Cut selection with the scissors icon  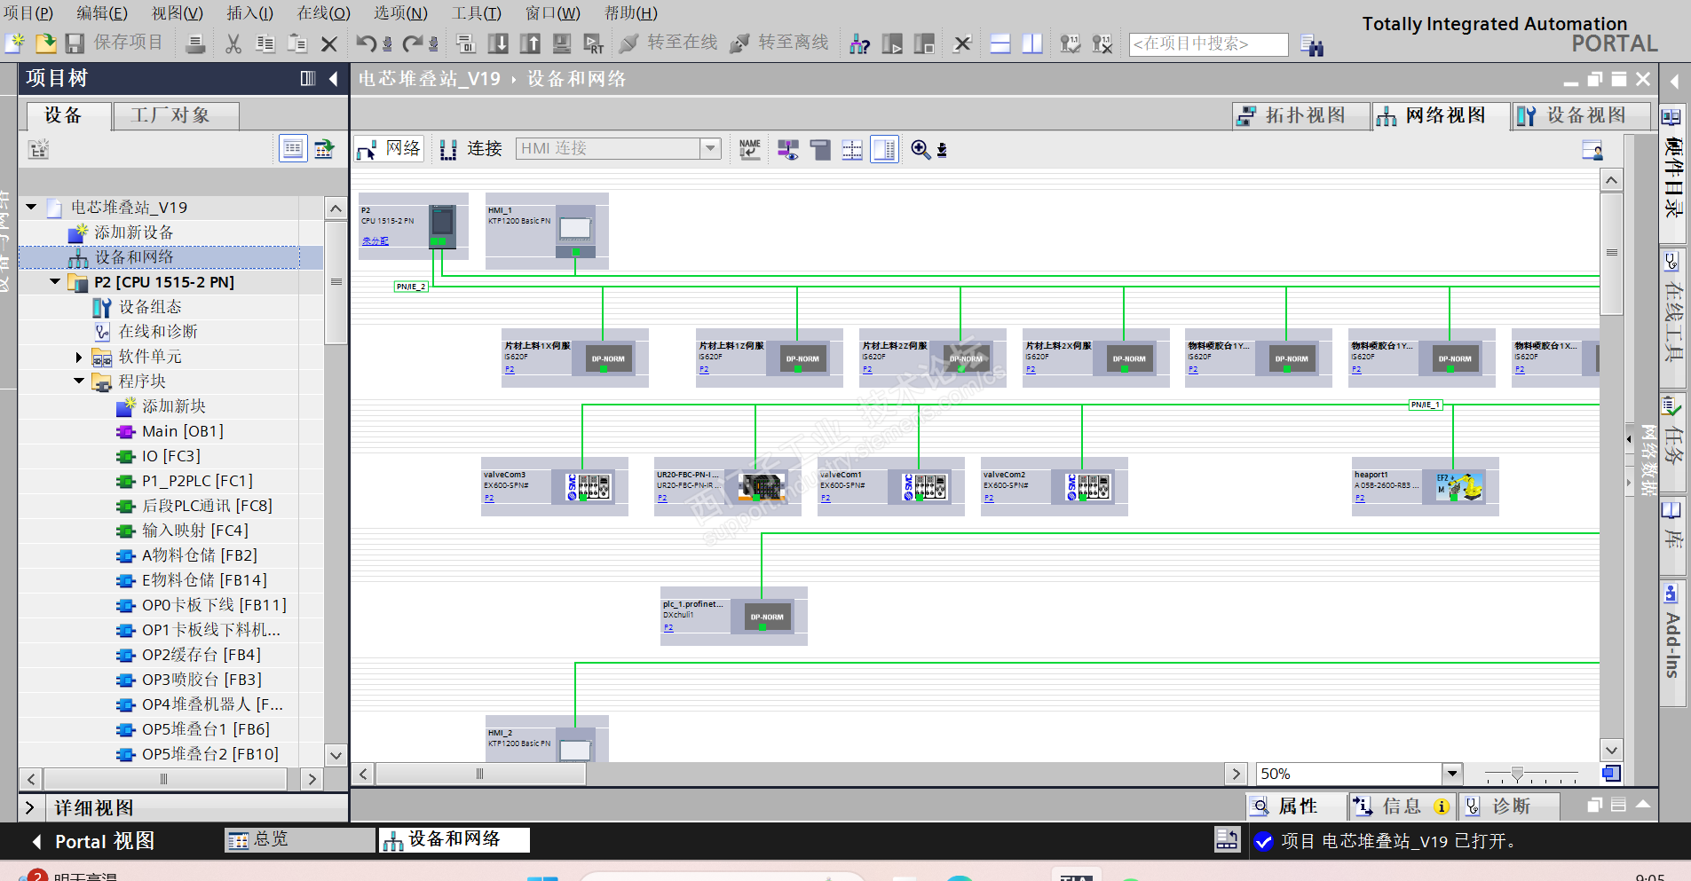[x=233, y=43]
